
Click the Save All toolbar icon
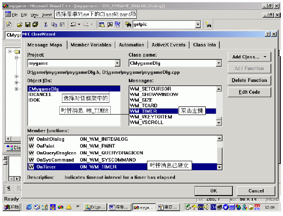tap(35, 24)
